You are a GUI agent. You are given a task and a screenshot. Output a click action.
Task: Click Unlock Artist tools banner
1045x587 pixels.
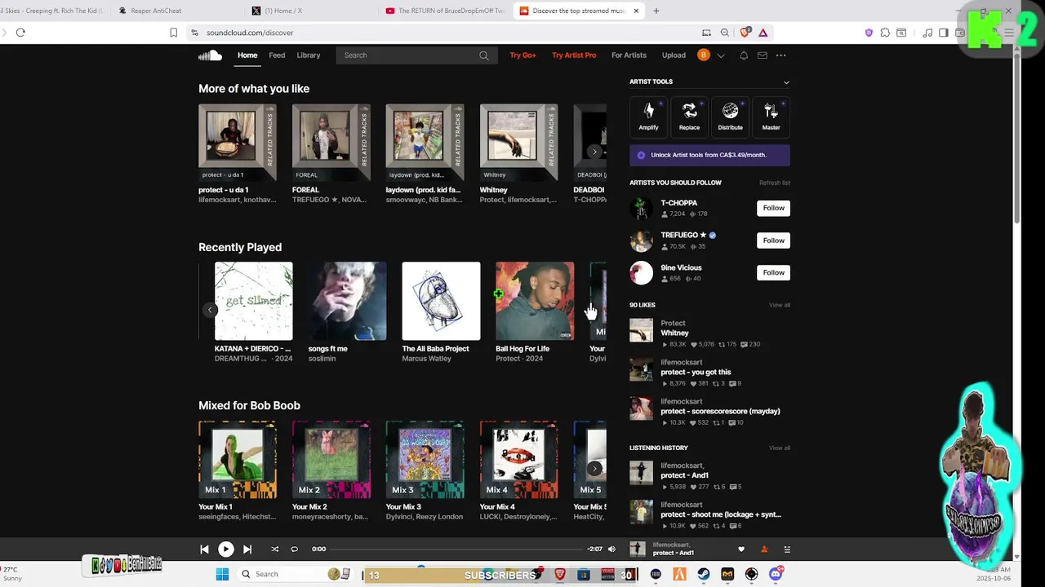(709, 155)
